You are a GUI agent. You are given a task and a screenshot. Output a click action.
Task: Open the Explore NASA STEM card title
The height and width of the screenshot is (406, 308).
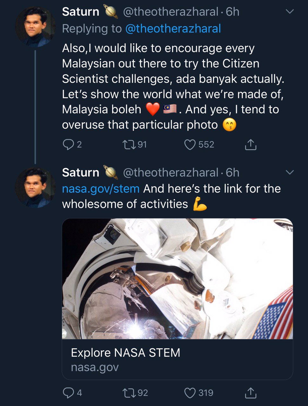(x=125, y=353)
